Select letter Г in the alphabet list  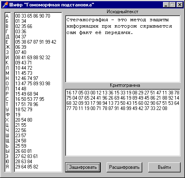[x=7, y=32]
